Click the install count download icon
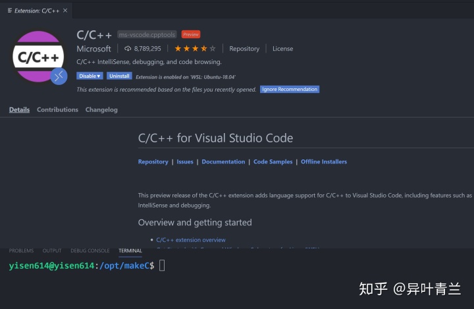This screenshot has width=474, height=309. click(128, 49)
